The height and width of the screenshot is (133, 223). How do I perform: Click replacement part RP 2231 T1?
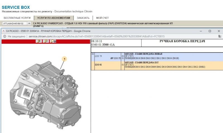[x=115, y=58]
